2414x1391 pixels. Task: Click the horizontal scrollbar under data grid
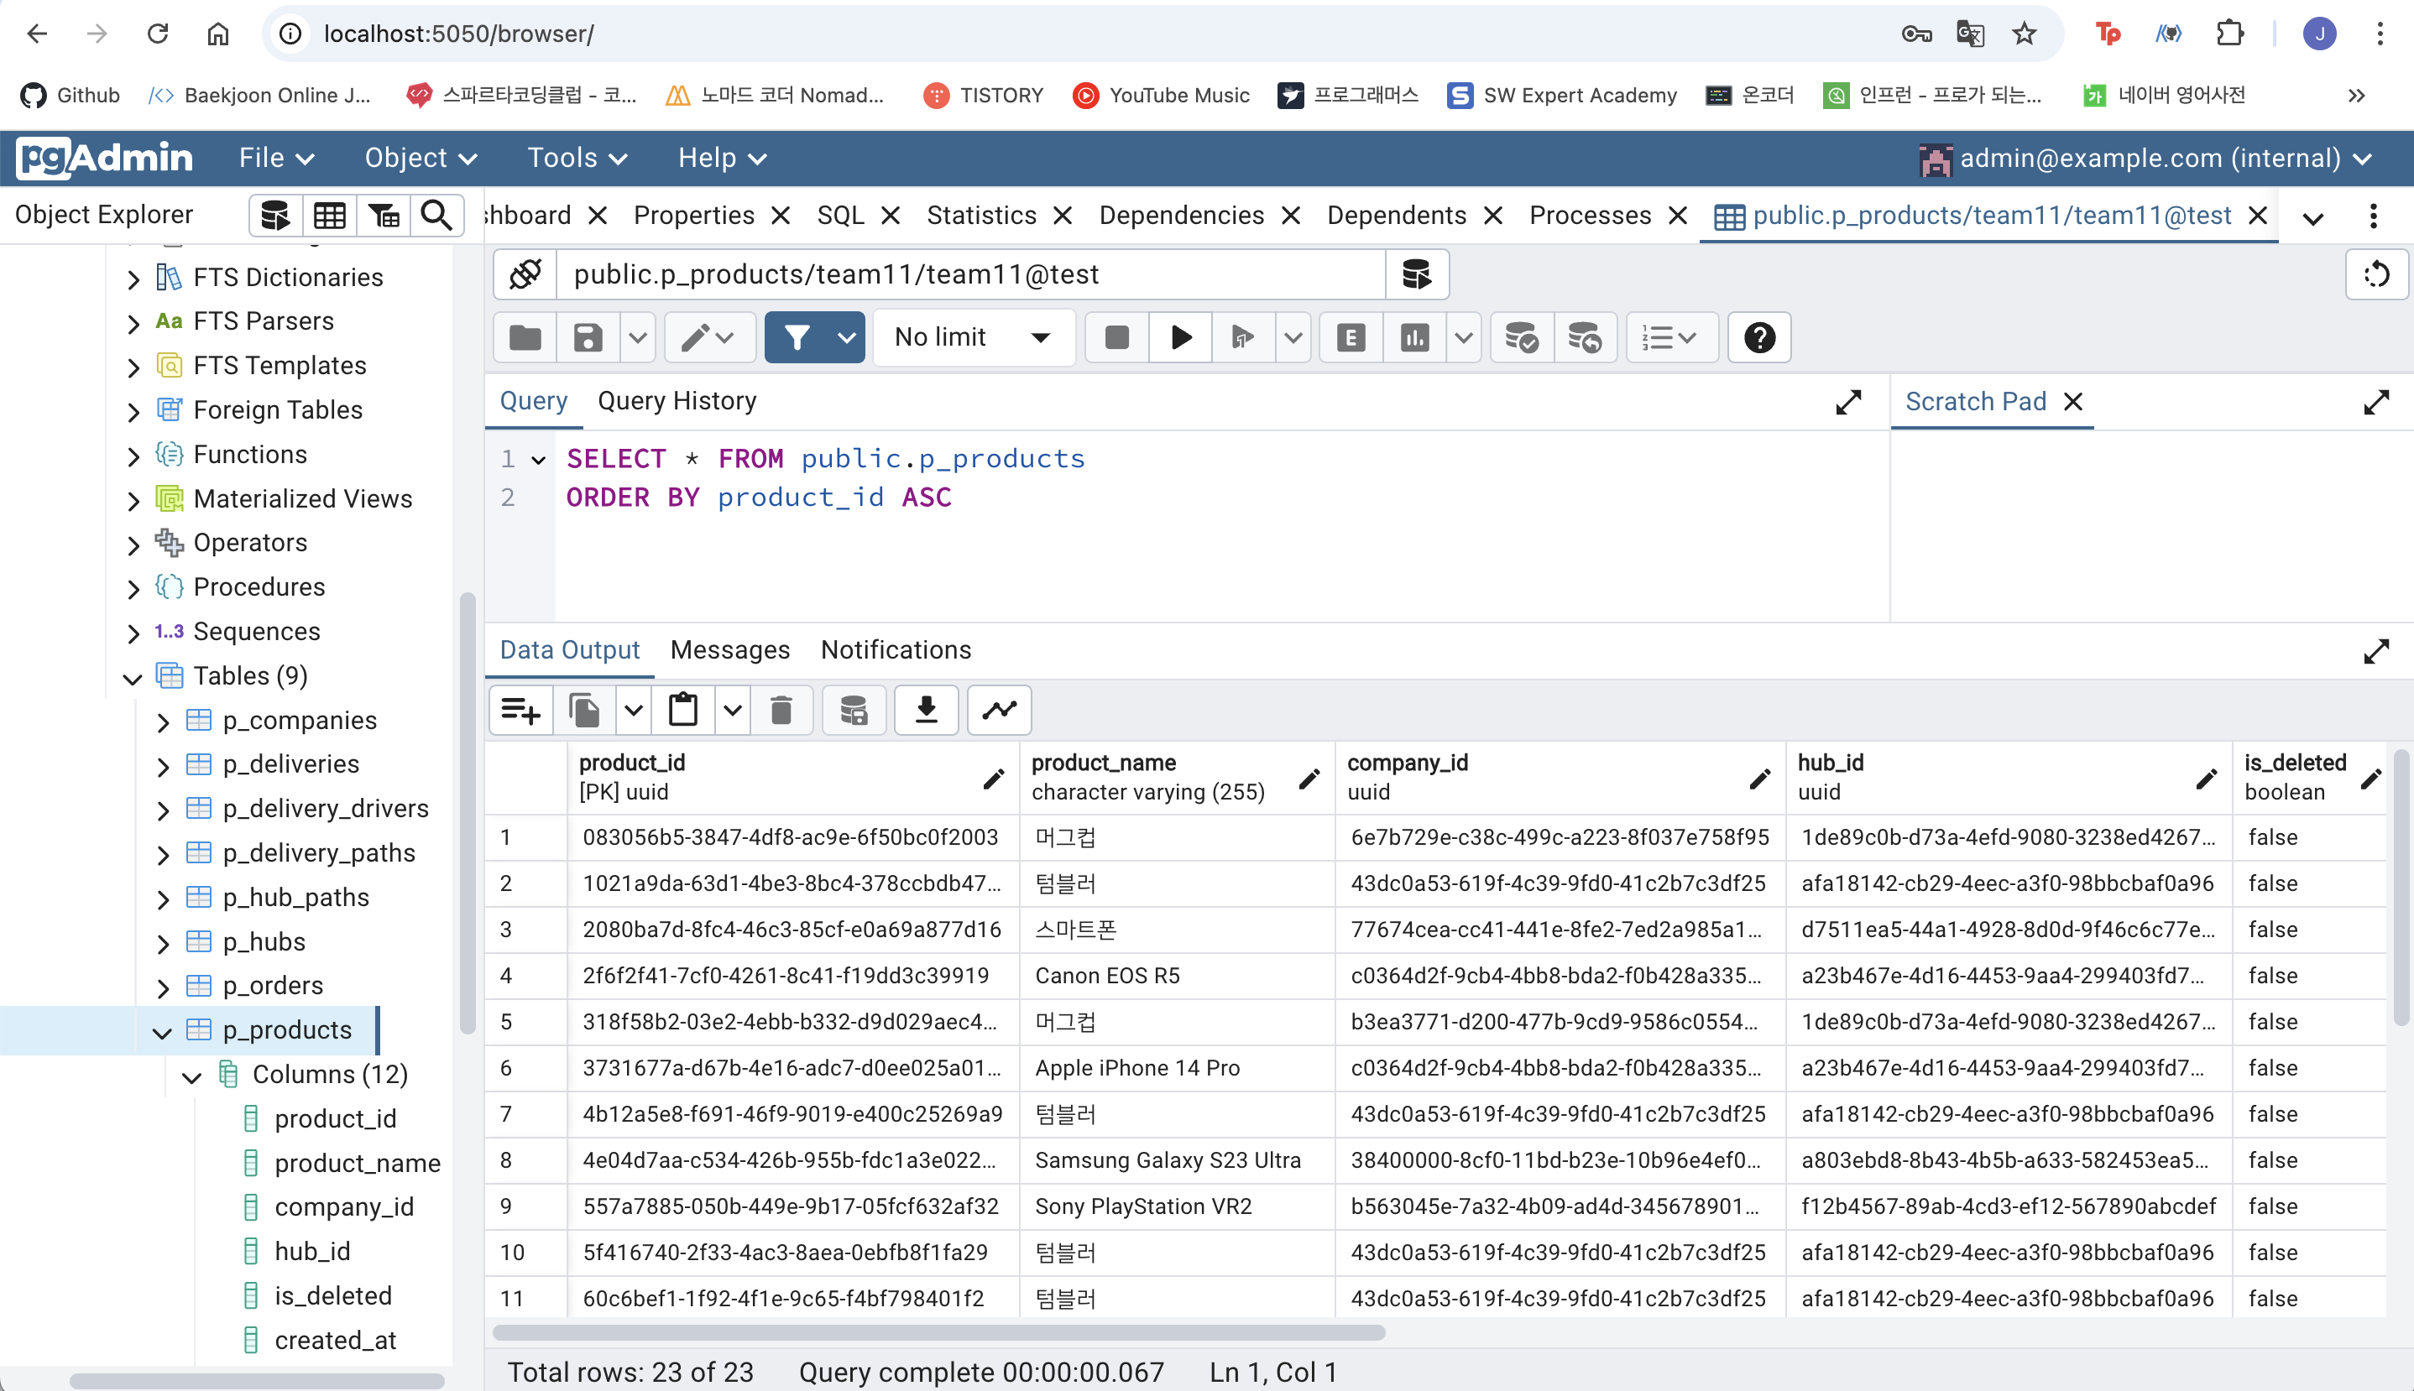(938, 1331)
